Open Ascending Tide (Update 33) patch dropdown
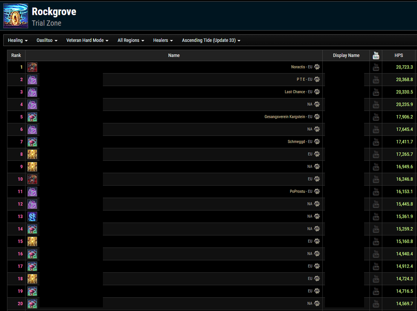This screenshot has height=311, width=417. [211, 41]
